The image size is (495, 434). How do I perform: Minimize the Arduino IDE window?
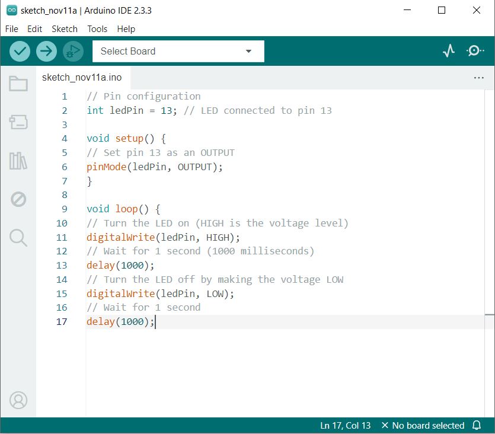point(407,10)
